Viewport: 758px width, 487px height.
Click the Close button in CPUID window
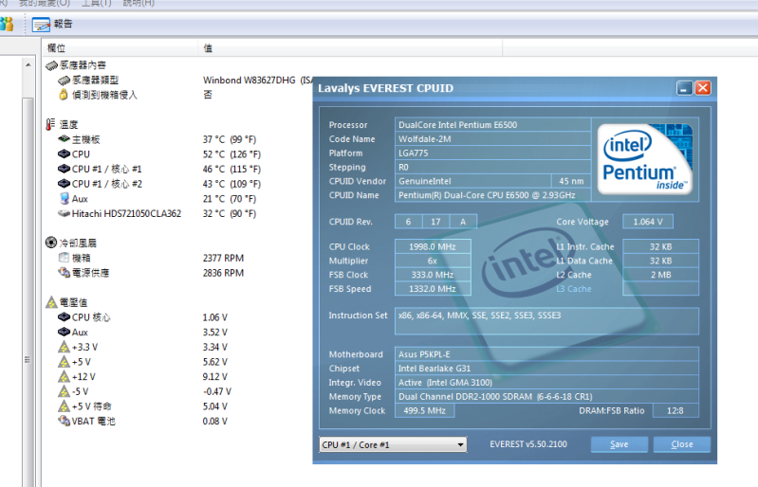[x=681, y=444]
